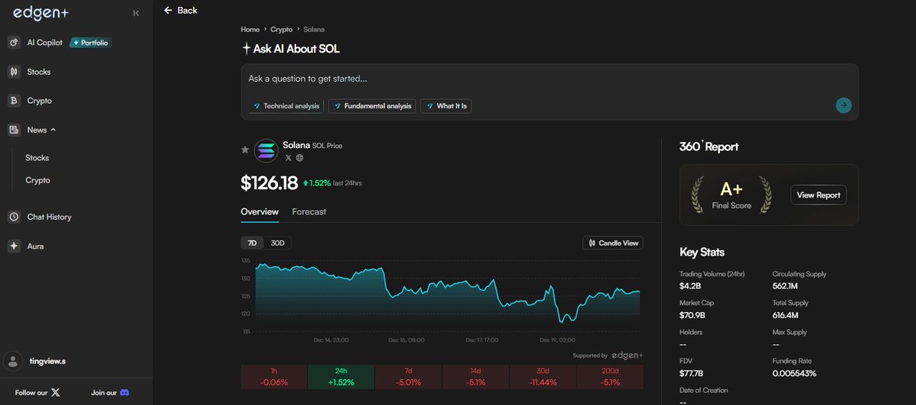Click the Crypto bitcoin sidebar icon
Image resolution: width=916 pixels, height=405 pixels.
tap(13, 101)
